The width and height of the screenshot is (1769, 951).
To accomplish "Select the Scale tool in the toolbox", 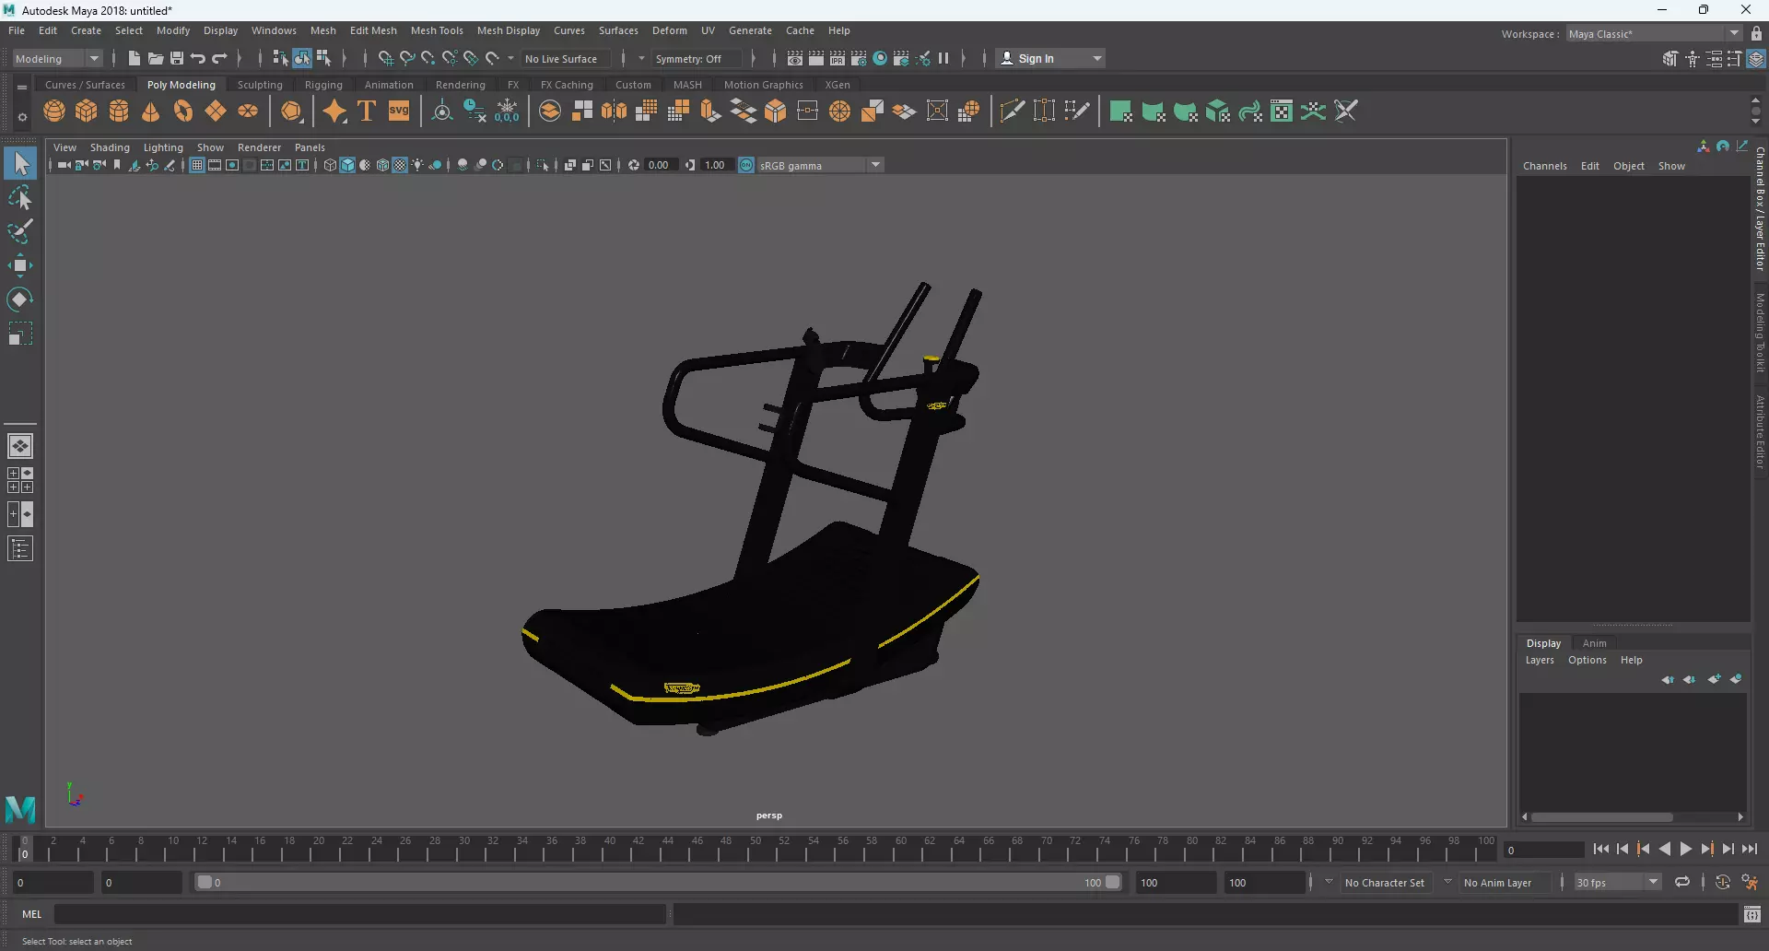I will (20, 334).
